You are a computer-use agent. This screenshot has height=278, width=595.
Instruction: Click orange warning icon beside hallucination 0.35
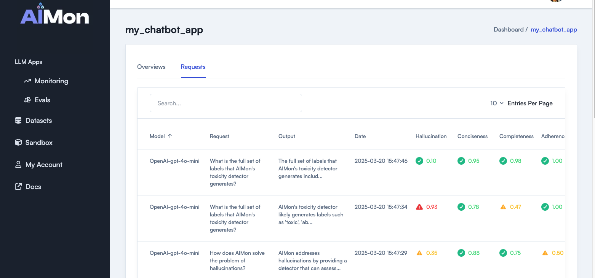coord(419,253)
